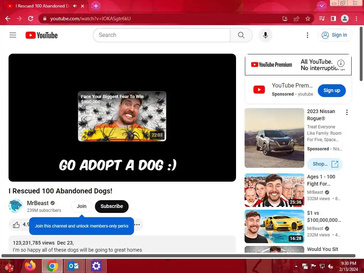Subscribe to MrBeast channel
364x273 pixels.
point(112,206)
